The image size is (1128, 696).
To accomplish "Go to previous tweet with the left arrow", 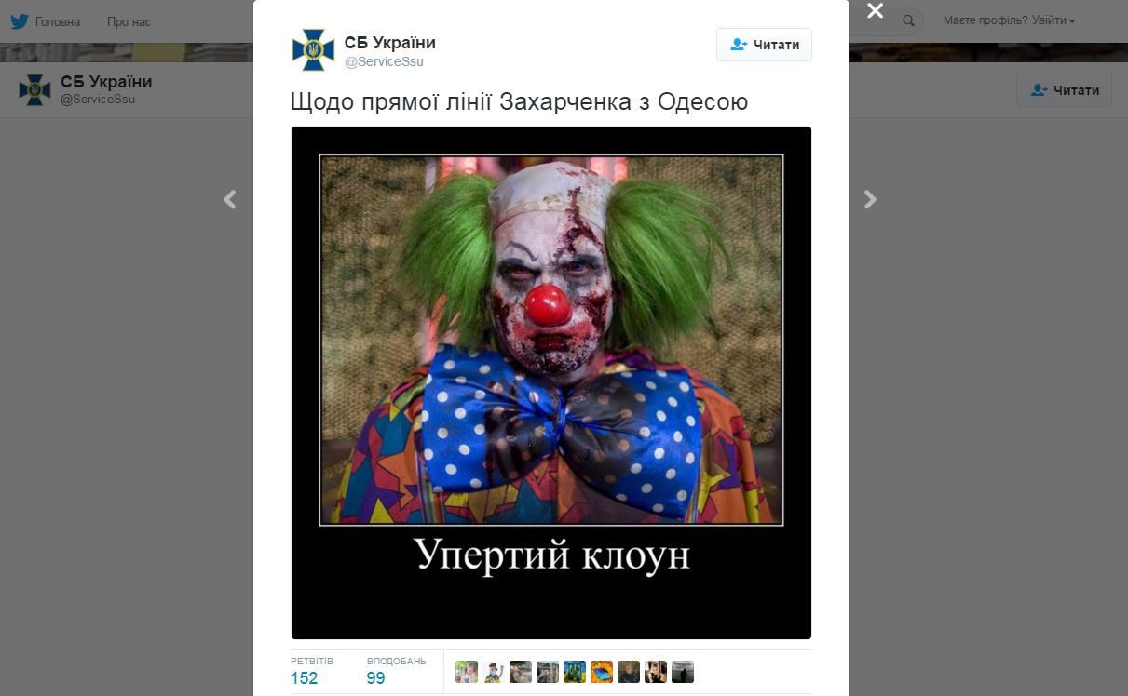I will pyautogui.click(x=230, y=199).
